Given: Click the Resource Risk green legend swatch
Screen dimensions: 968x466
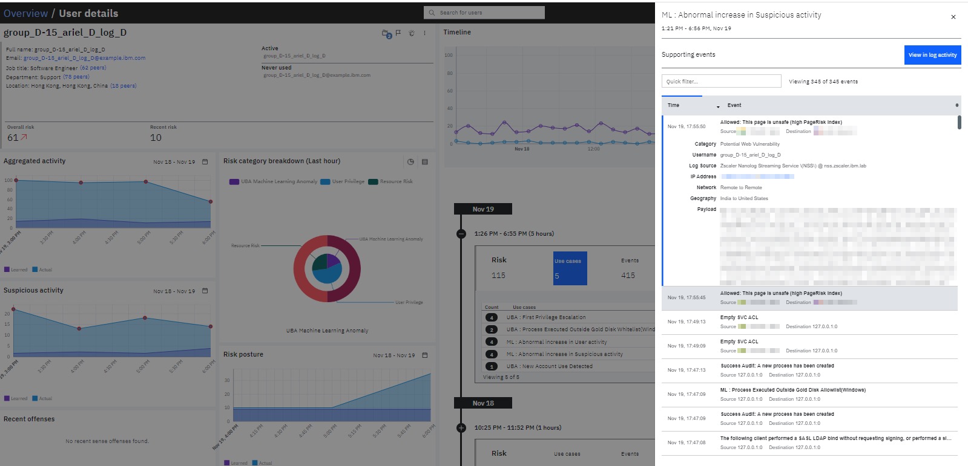Looking at the screenshot, I should tap(373, 182).
